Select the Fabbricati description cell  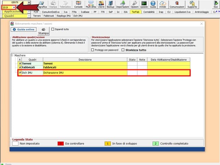(x=85, y=67)
